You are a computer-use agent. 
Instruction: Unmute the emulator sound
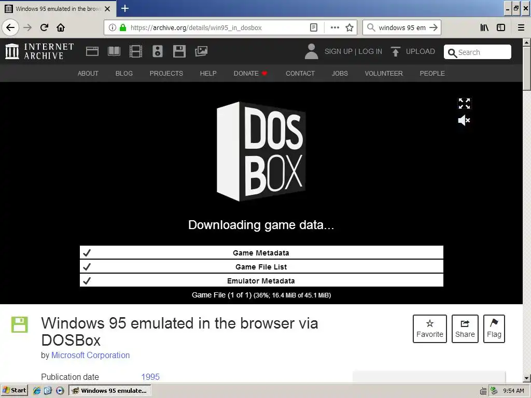click(x=464, y=120)
